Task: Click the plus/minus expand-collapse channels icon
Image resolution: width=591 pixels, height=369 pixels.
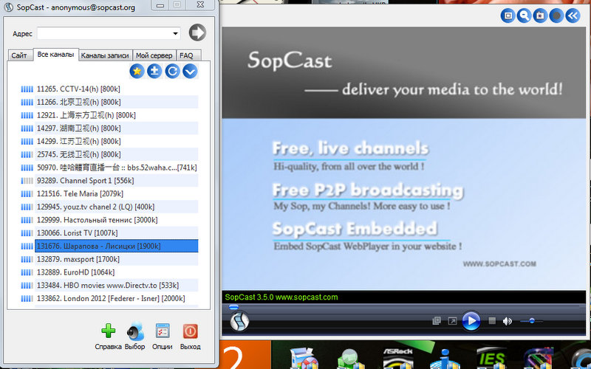Action: pos(154,71)
